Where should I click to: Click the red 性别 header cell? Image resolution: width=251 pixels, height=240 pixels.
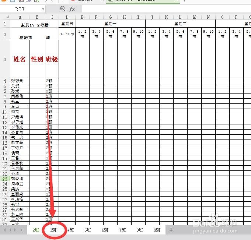coord(37,59)
